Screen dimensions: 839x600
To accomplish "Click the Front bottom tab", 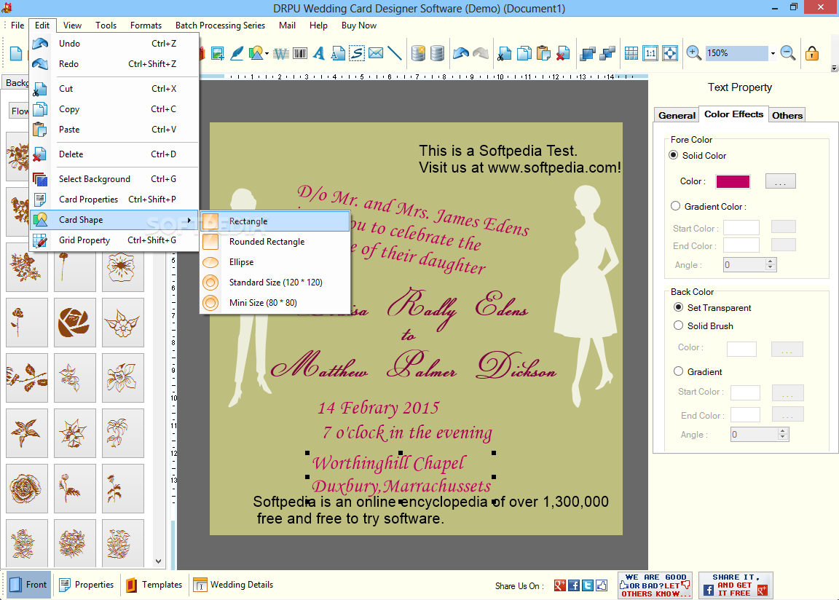I will coord(28,585).
